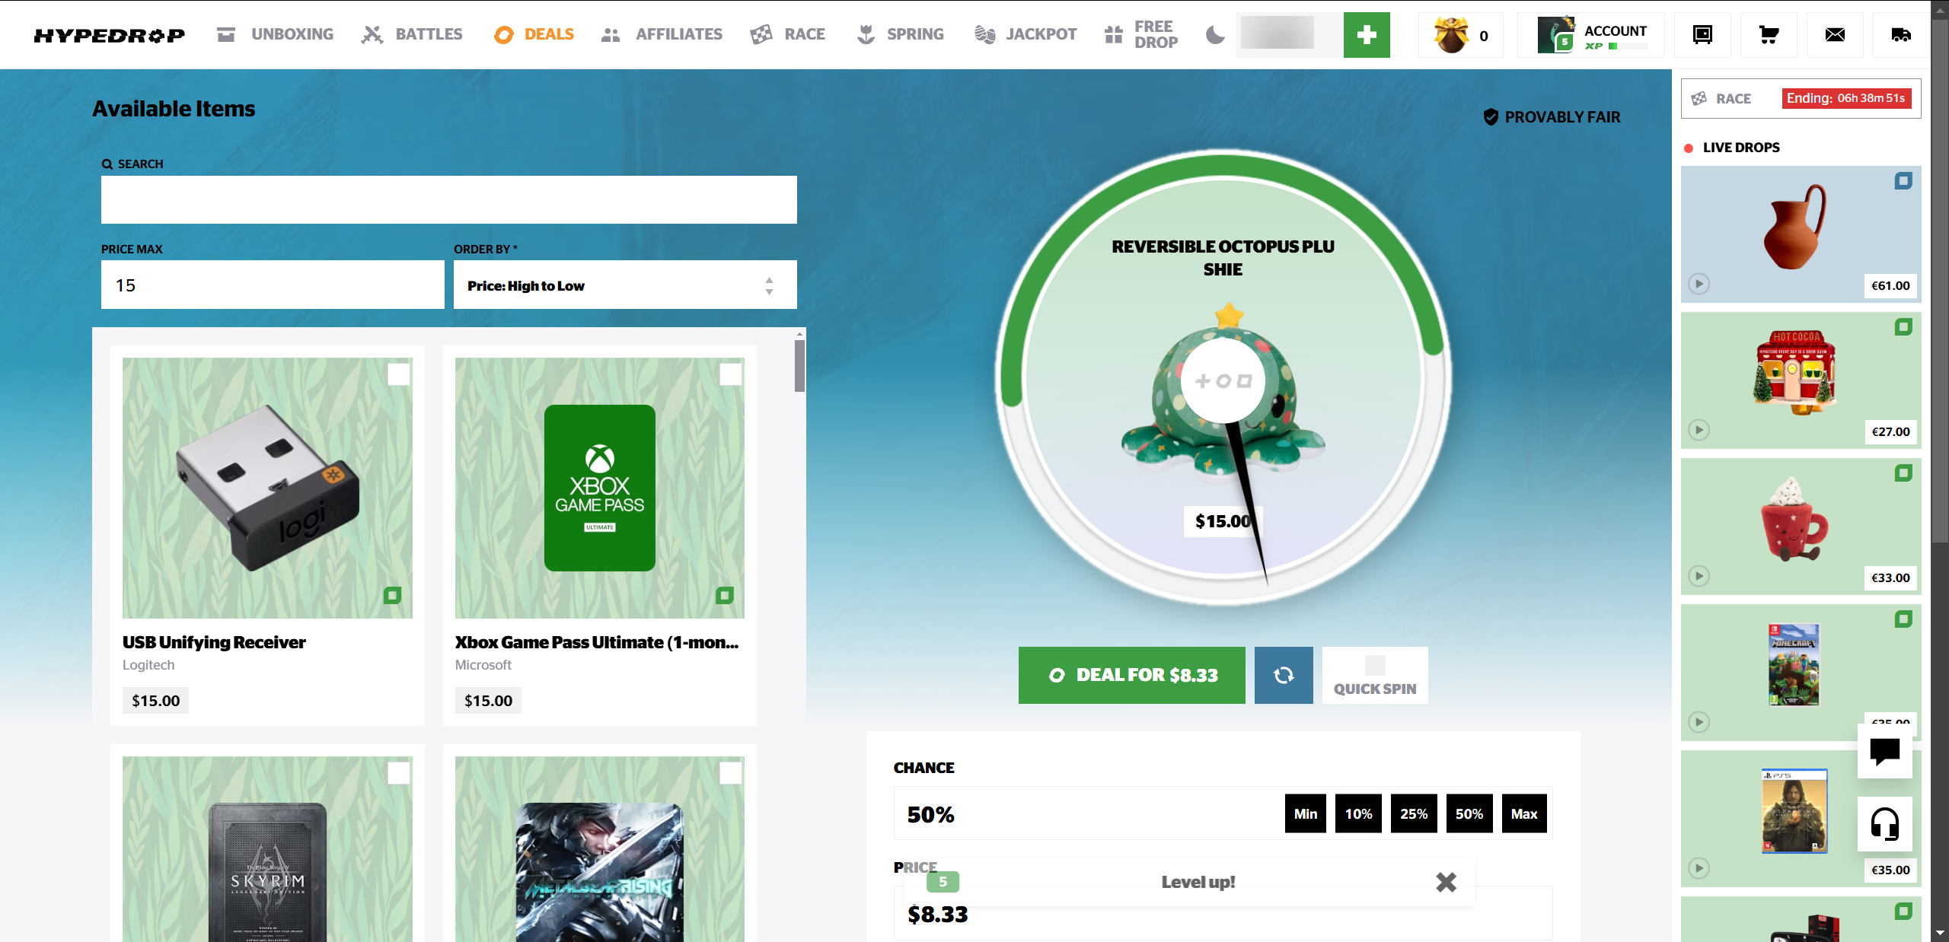1949x942 pixels.
Task: Close the Level up notification
Action: pos(1446,882)
